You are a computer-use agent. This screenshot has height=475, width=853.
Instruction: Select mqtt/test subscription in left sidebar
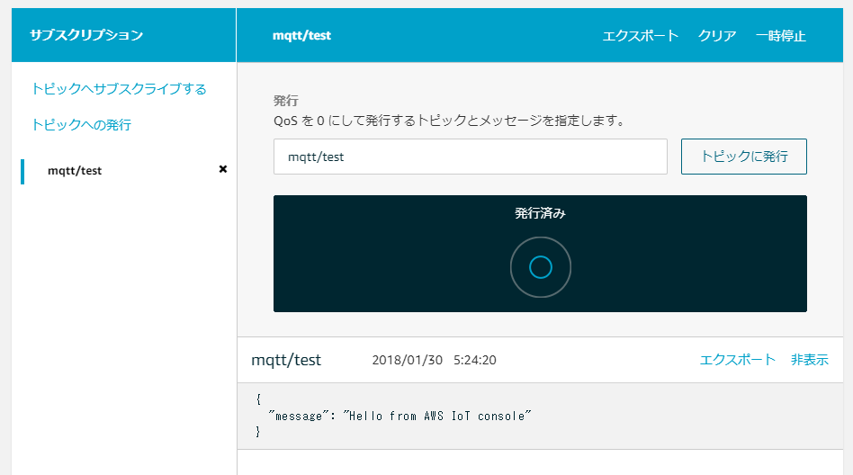pyautogui.click(x=75, y=170)
